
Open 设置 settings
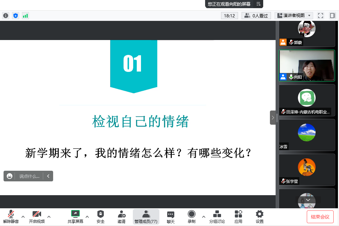click(260, 216)
